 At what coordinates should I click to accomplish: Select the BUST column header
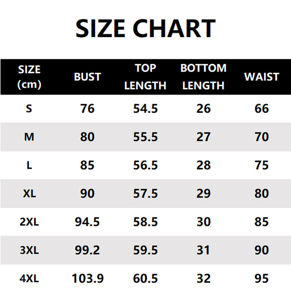(87, 77)
